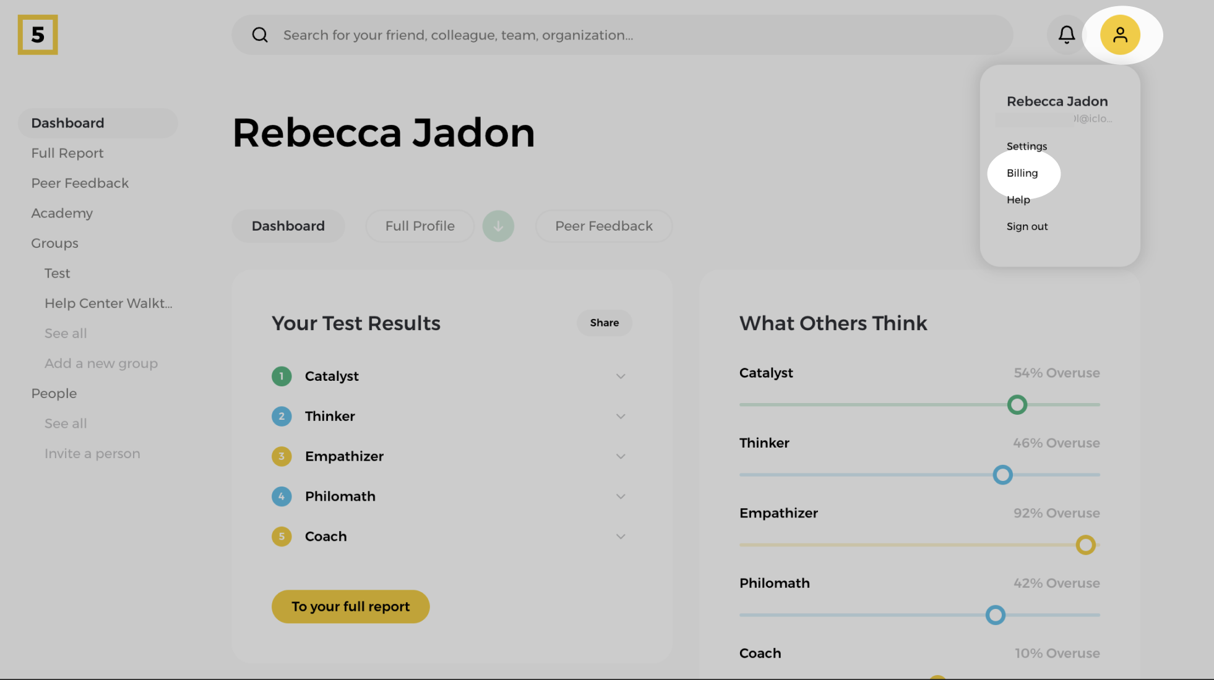Expand the Philomath result chevron
This screenshot has height=680, width=1214.
click(x=621, y=496)
